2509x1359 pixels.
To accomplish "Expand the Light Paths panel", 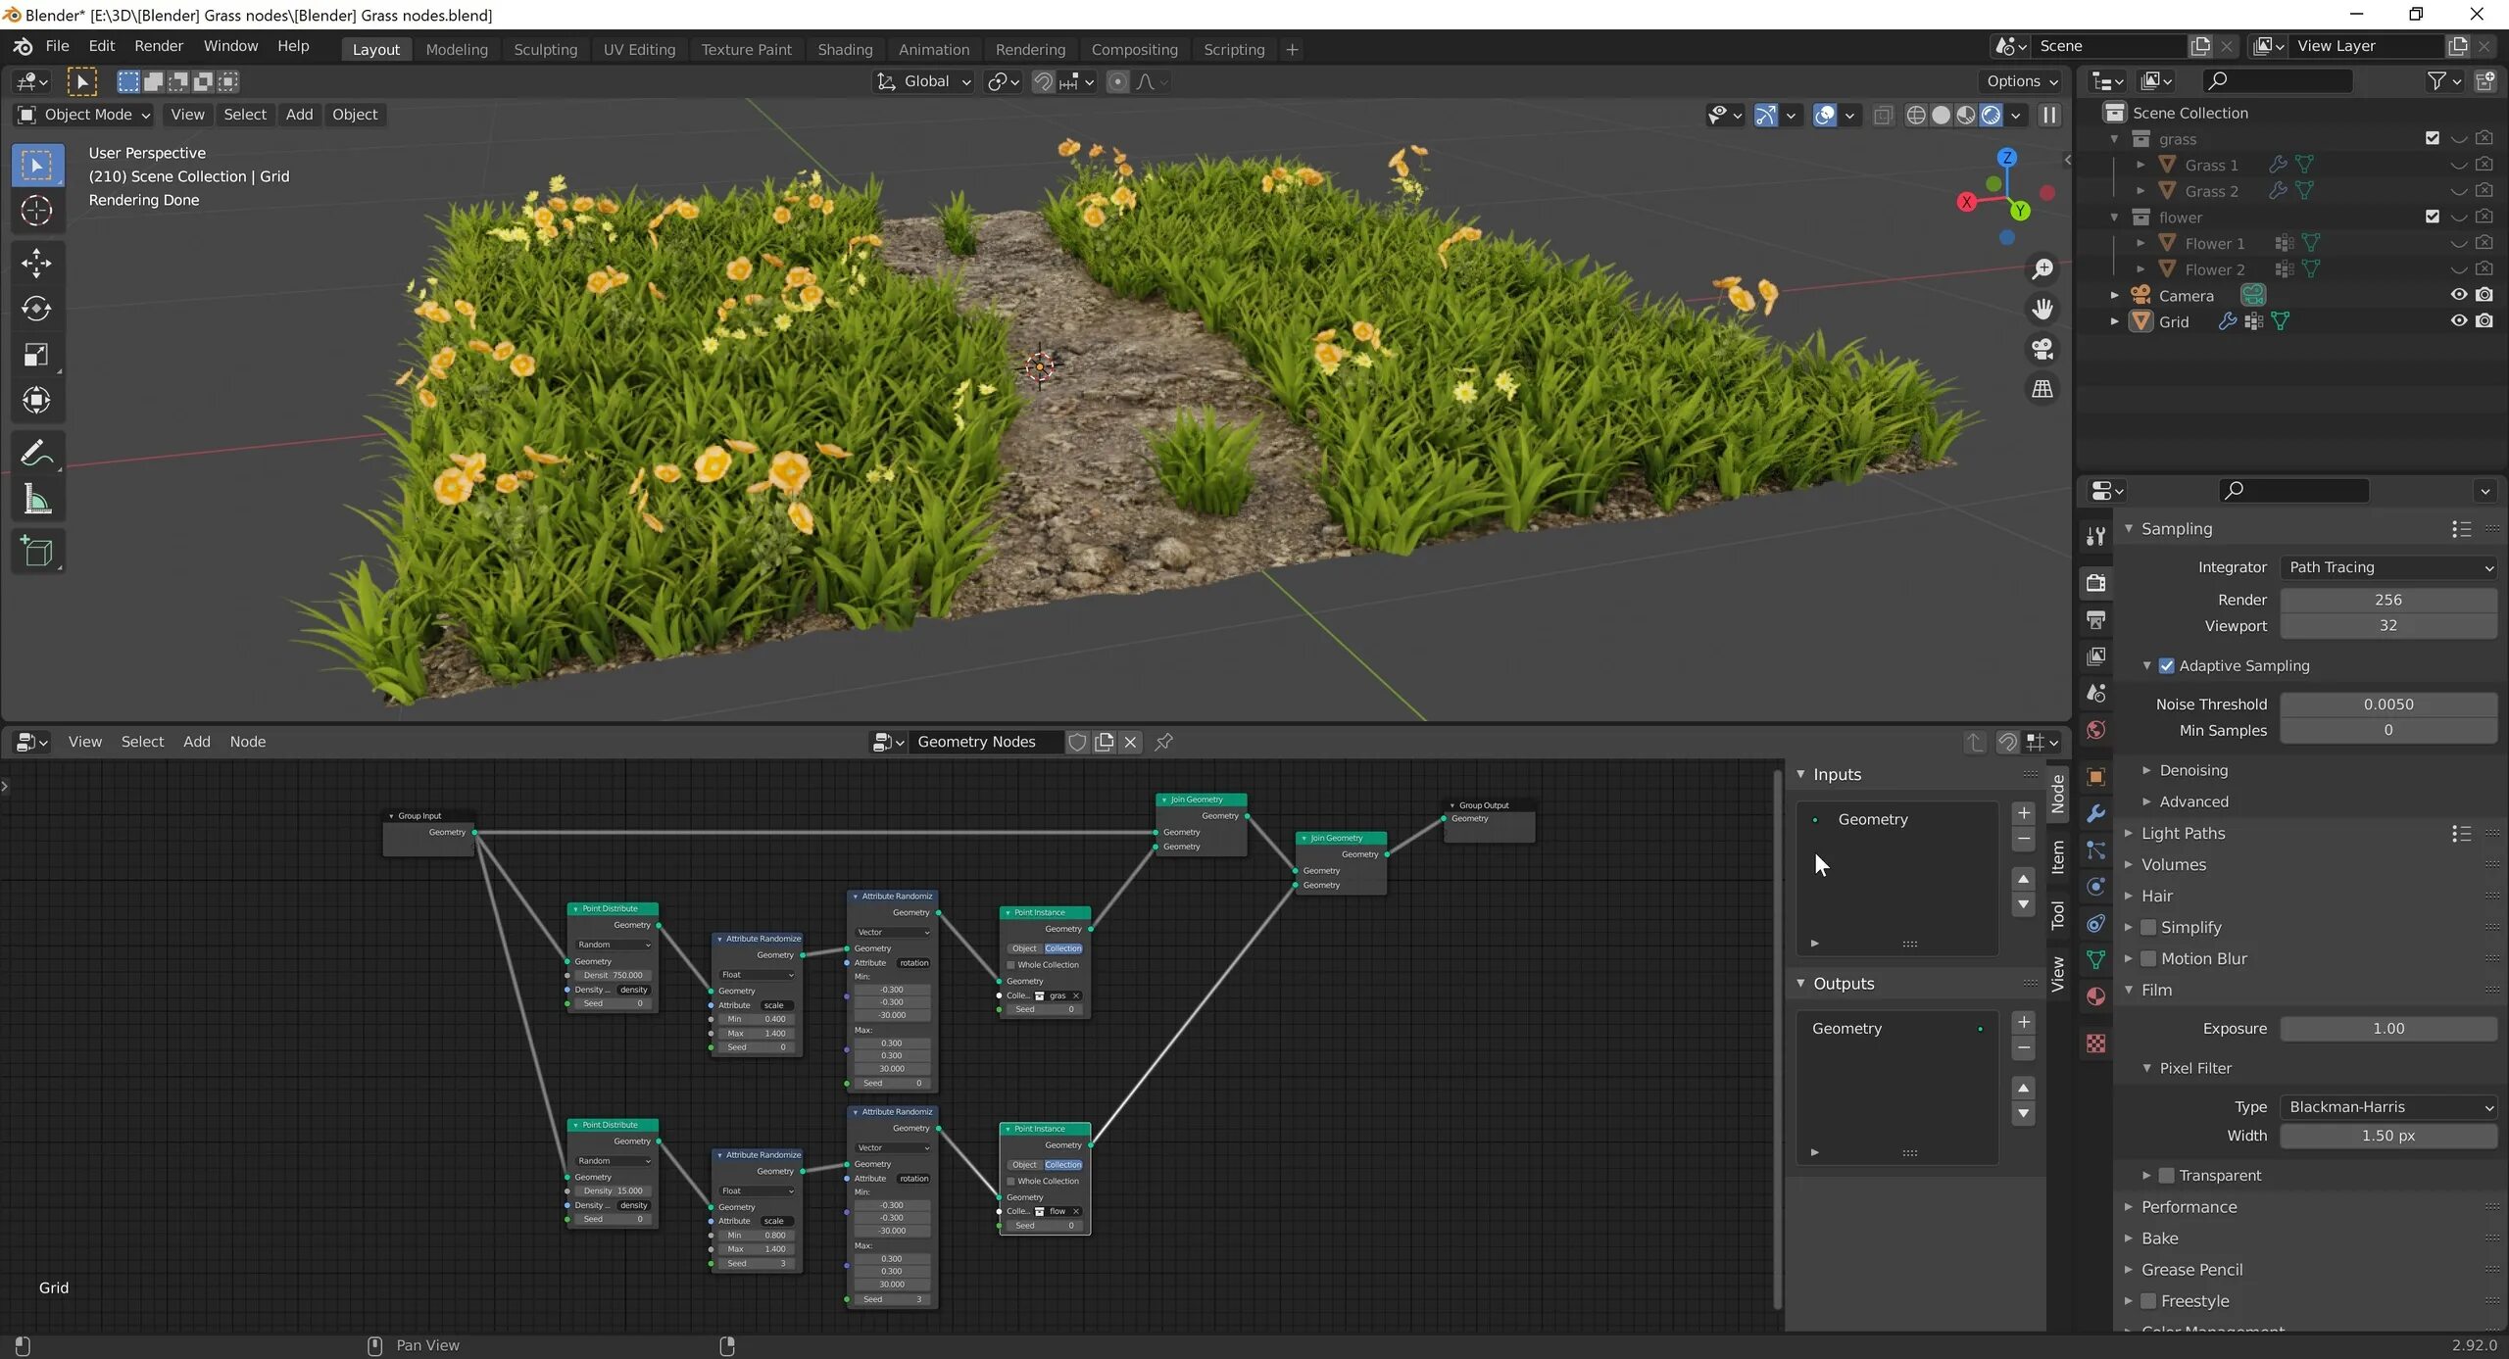I will (2183, 833).
